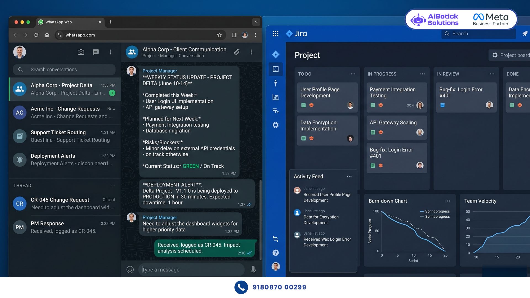Open PM Response thread
Screen dimensions: 530x298
pyautogui.click(x=65, y=227)
